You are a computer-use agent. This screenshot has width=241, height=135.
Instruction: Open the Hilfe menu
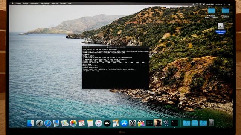[x=69, y=3]
